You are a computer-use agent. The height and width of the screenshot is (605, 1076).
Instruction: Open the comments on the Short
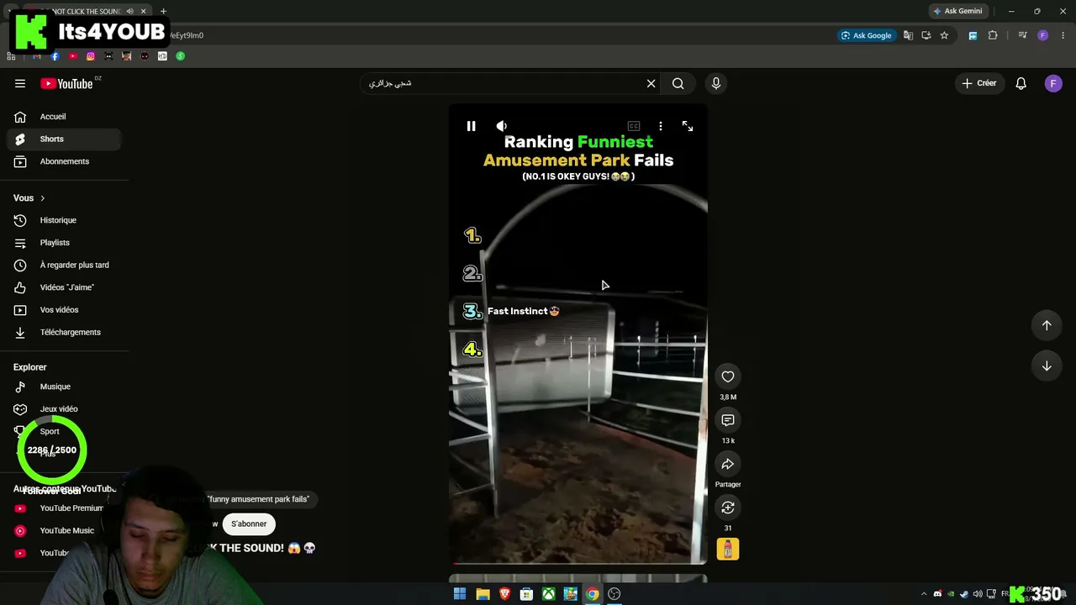(728, 420)
